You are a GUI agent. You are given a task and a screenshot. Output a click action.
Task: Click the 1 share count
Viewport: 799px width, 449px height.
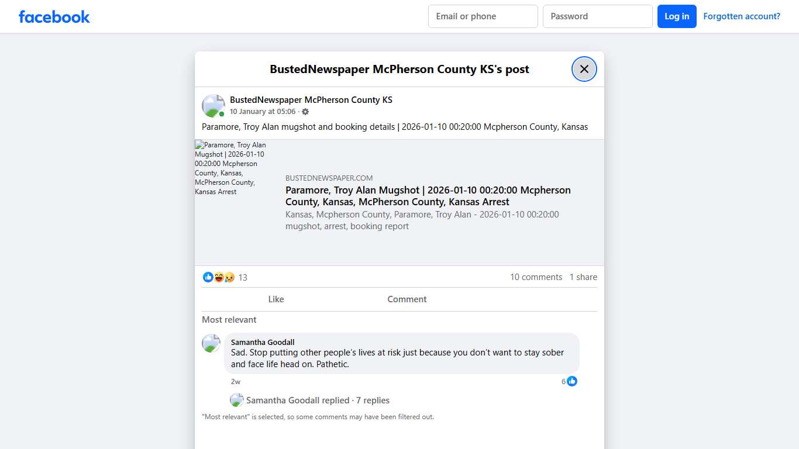click(x=583, y=277)
